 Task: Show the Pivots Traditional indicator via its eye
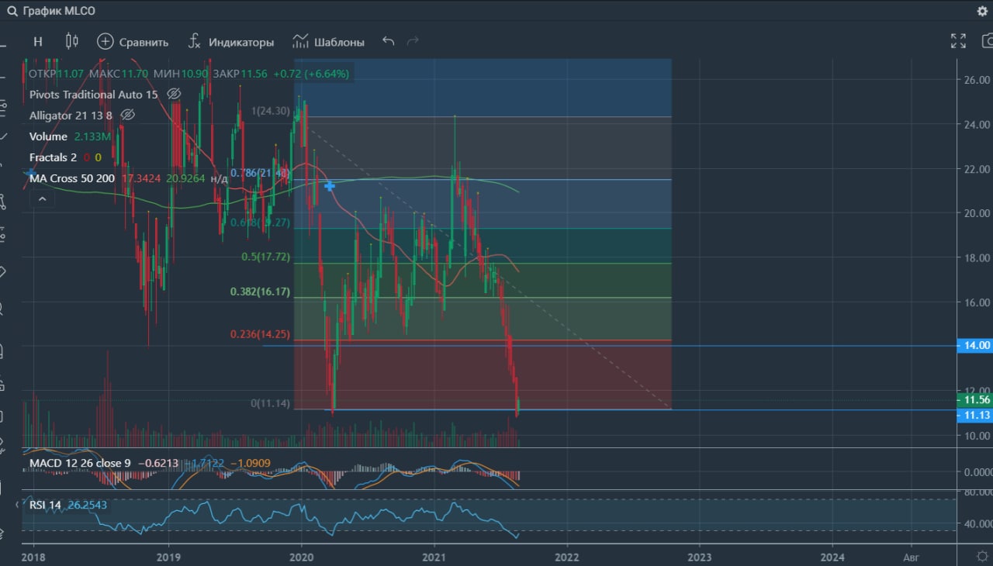point(174,94)
